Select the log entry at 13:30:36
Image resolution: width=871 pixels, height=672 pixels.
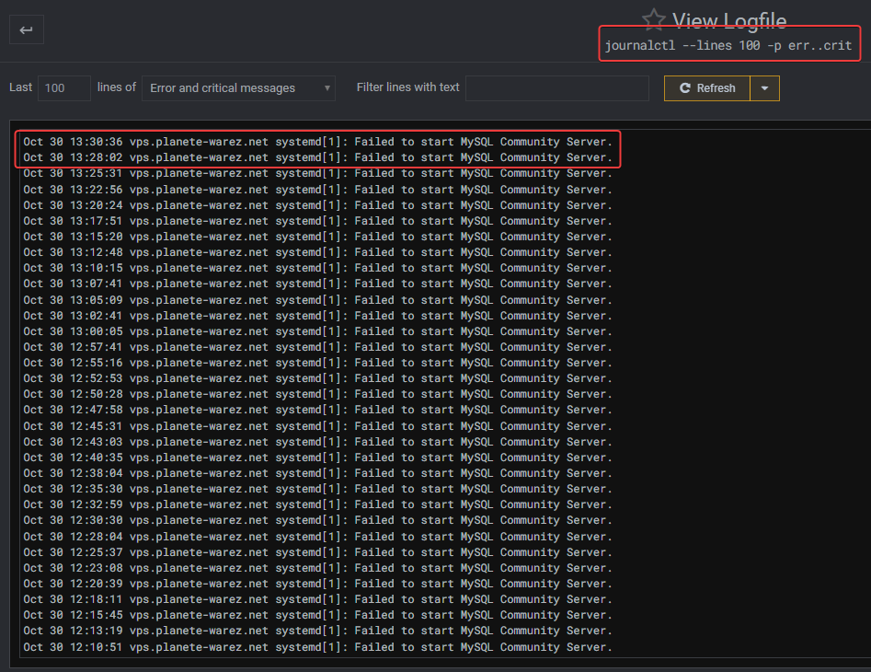317,142
